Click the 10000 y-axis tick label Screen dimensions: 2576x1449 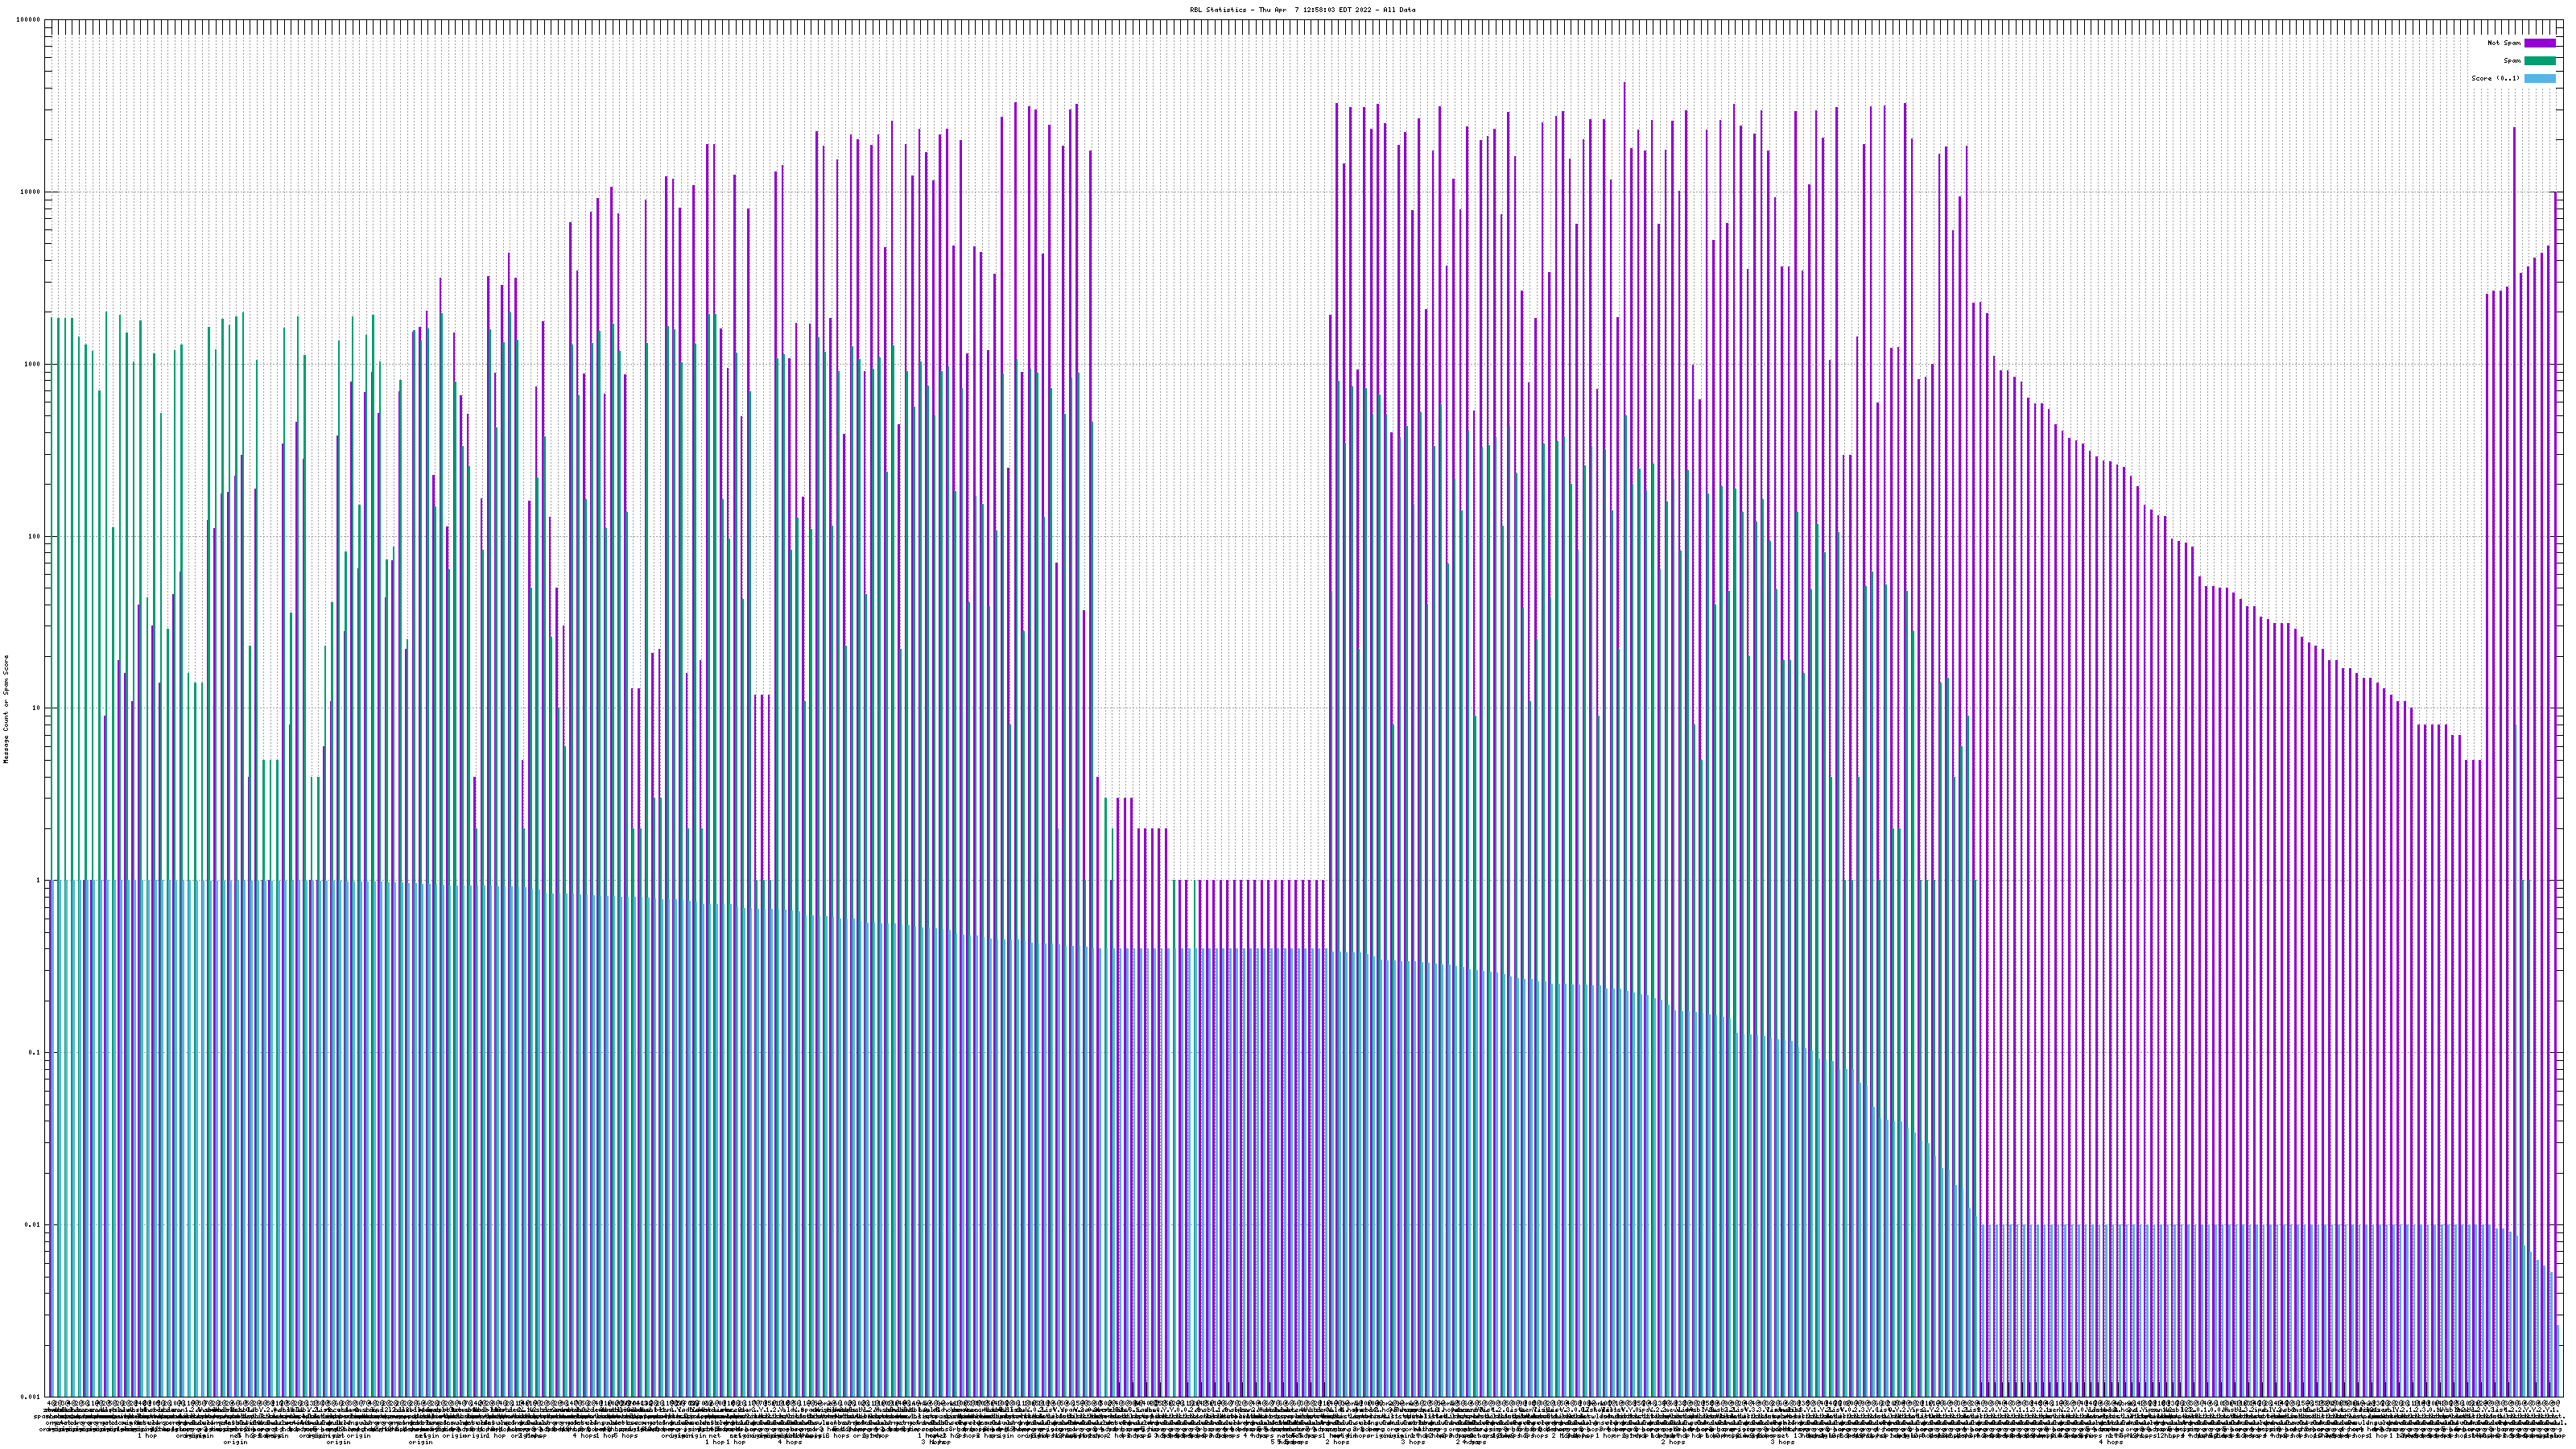(31, 192)
